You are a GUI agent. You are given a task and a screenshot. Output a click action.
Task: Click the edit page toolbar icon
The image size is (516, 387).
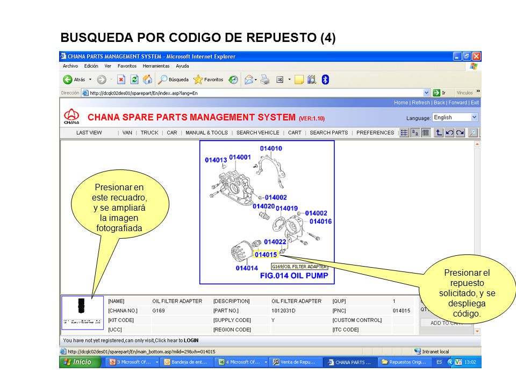coord(279,80)
